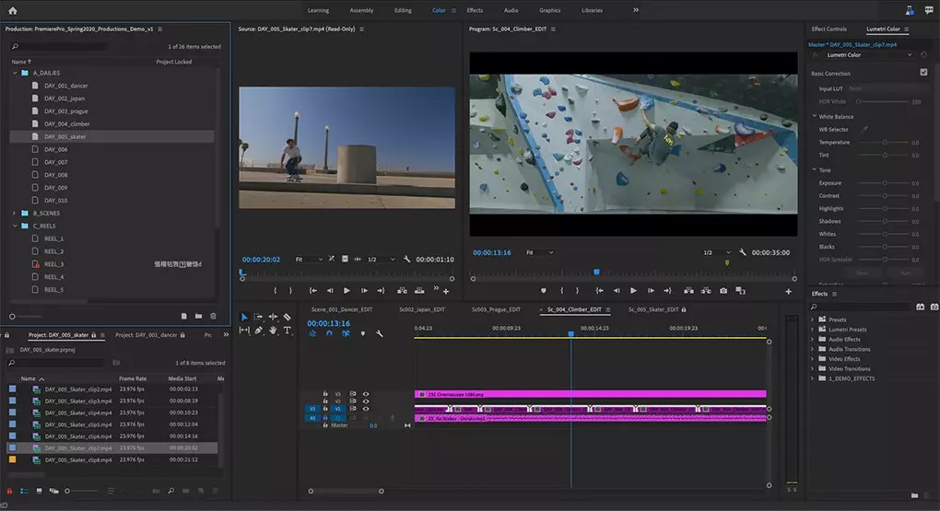
Task: Click Overwrite button in Source monitor
Action: tap(419, 291)
